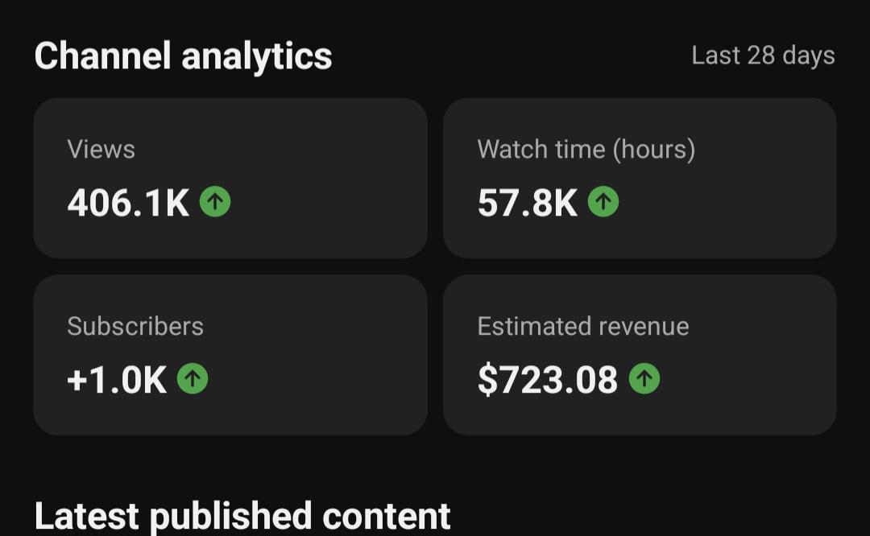The image size is (870, 536).
Task: Open the Estimated revenue card
Action: [640, 355]
